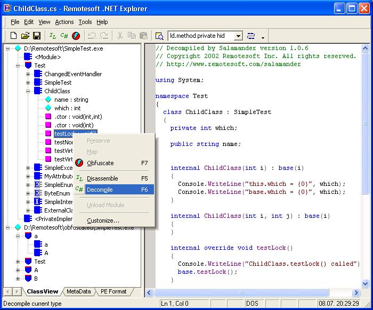373x310 pixels.
Task: Collapse the ChildClass tree node
Action: (28, 91)
